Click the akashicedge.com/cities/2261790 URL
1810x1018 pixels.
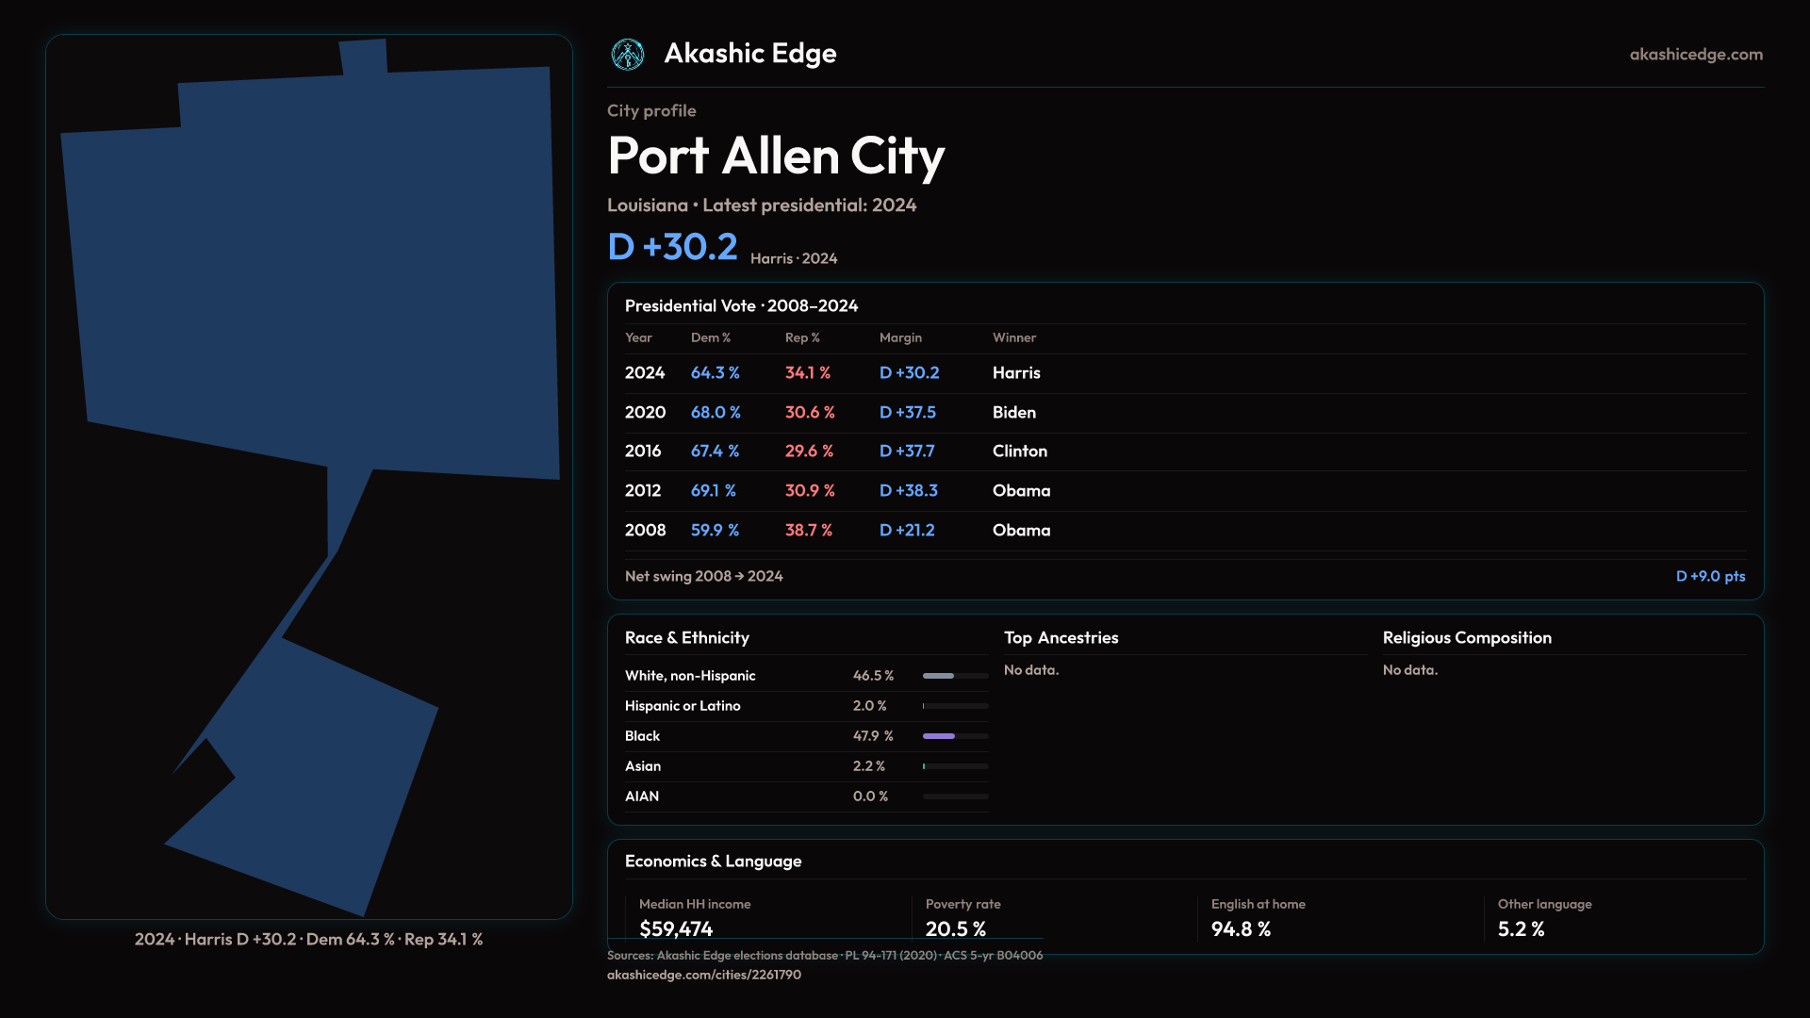703,975
